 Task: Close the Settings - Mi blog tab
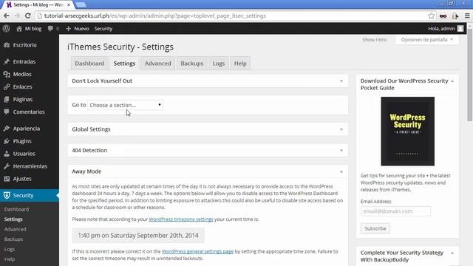click(69, 5)
